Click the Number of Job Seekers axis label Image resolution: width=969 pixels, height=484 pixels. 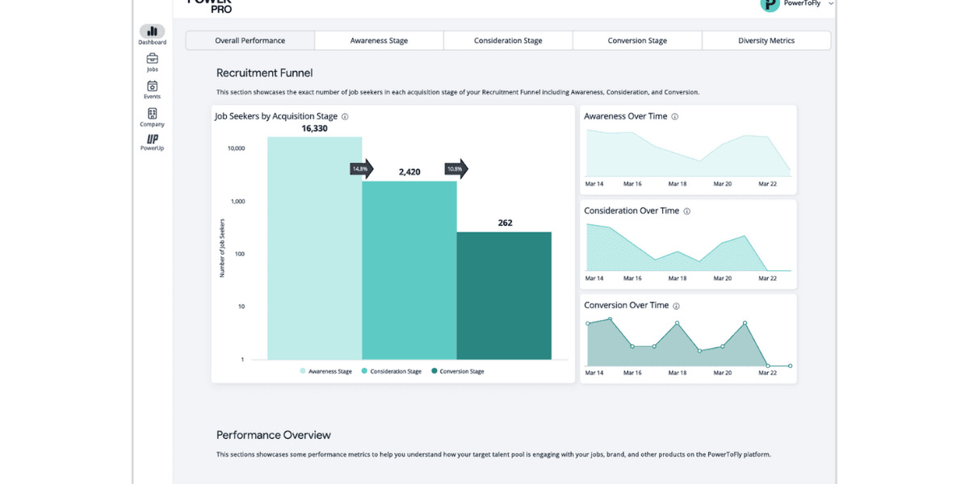click(222, 248)
